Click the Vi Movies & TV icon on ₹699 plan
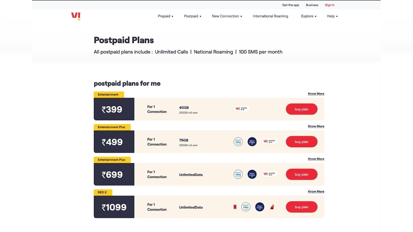This screenshot has height=232, width=413. (269, 174)
